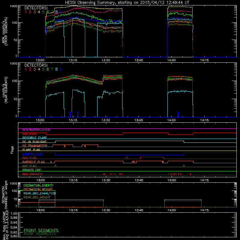Click the SAA_FLAG label

(29, 158)
